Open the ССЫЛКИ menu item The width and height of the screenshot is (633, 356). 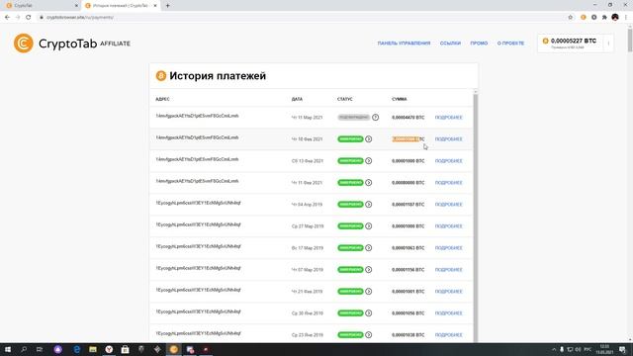tap(450, 44)
